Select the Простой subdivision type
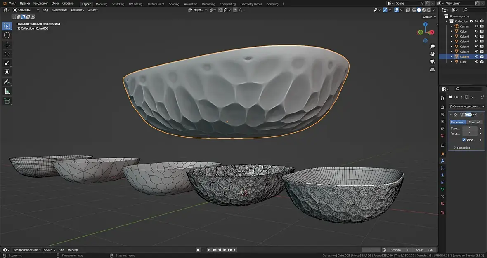This screenshot has height=258, width=487. pyautogui.click(x=474, y=122)
